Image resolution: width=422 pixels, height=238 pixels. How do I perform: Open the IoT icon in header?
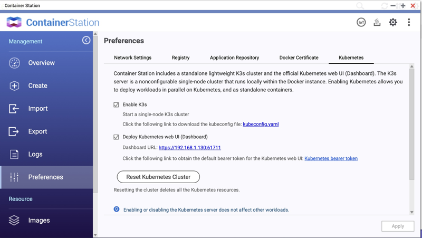(x=361, y=22)
